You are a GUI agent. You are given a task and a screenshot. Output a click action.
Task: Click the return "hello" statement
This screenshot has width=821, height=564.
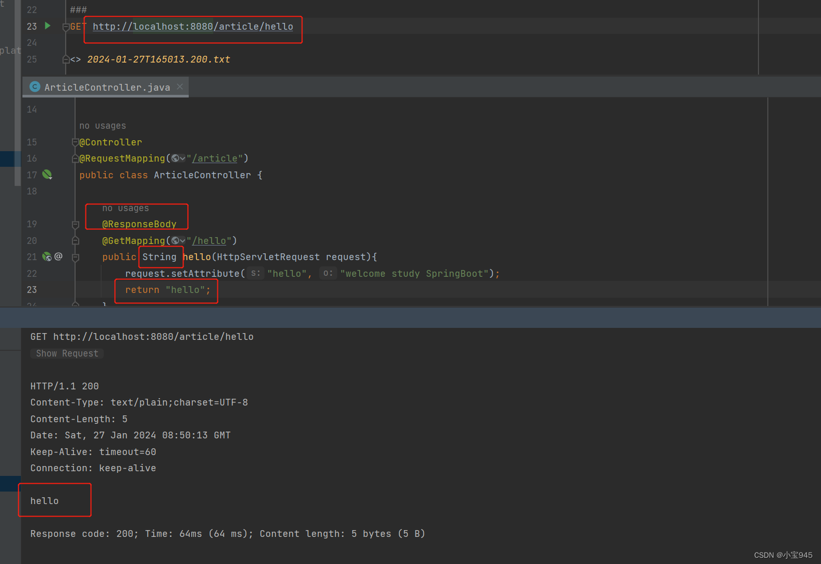(x=167, y=290)
